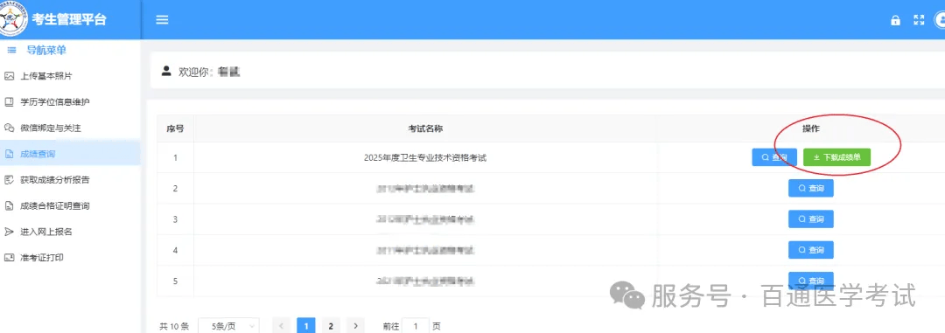Click 查询 button in row 4
This screenshot has width=945, height=333.
810,250
